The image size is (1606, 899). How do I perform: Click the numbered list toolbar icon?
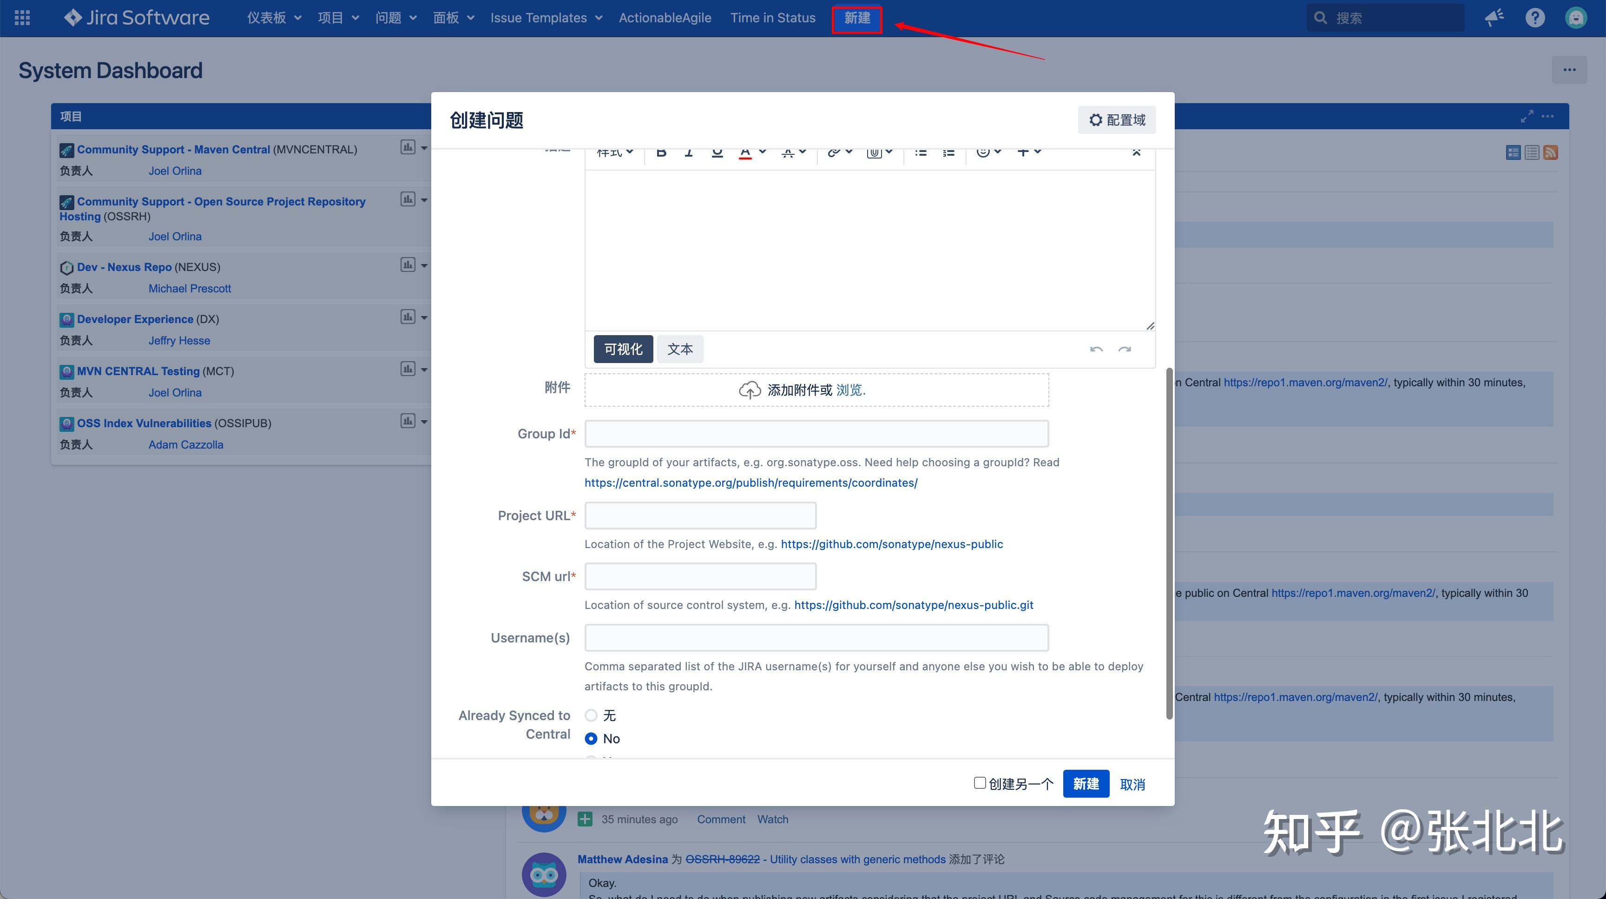pos(948,152)
